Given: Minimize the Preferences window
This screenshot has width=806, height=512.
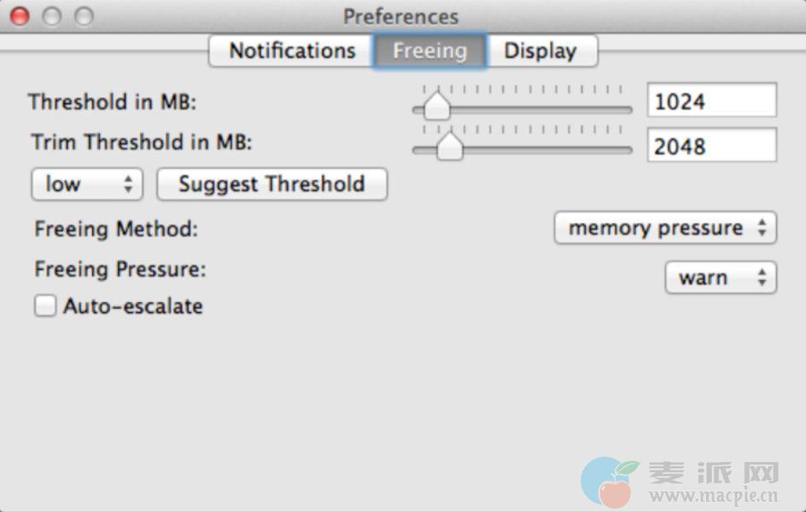Looking at the screenshot, I should point(51,16).
